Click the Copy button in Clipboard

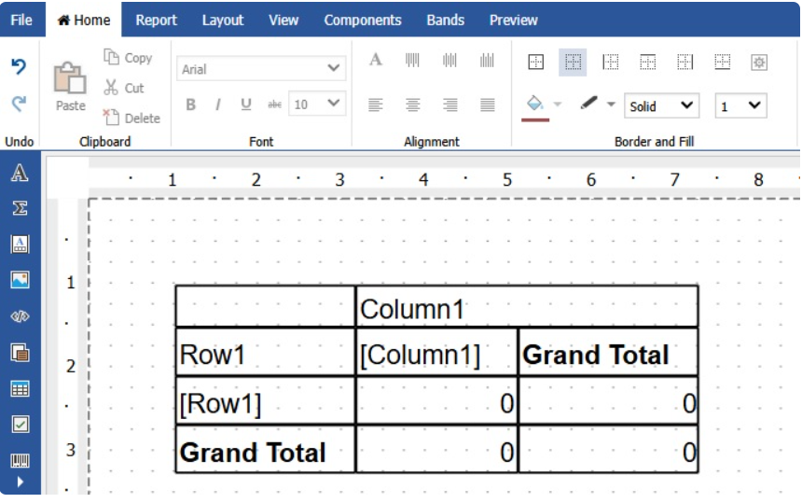129,58
